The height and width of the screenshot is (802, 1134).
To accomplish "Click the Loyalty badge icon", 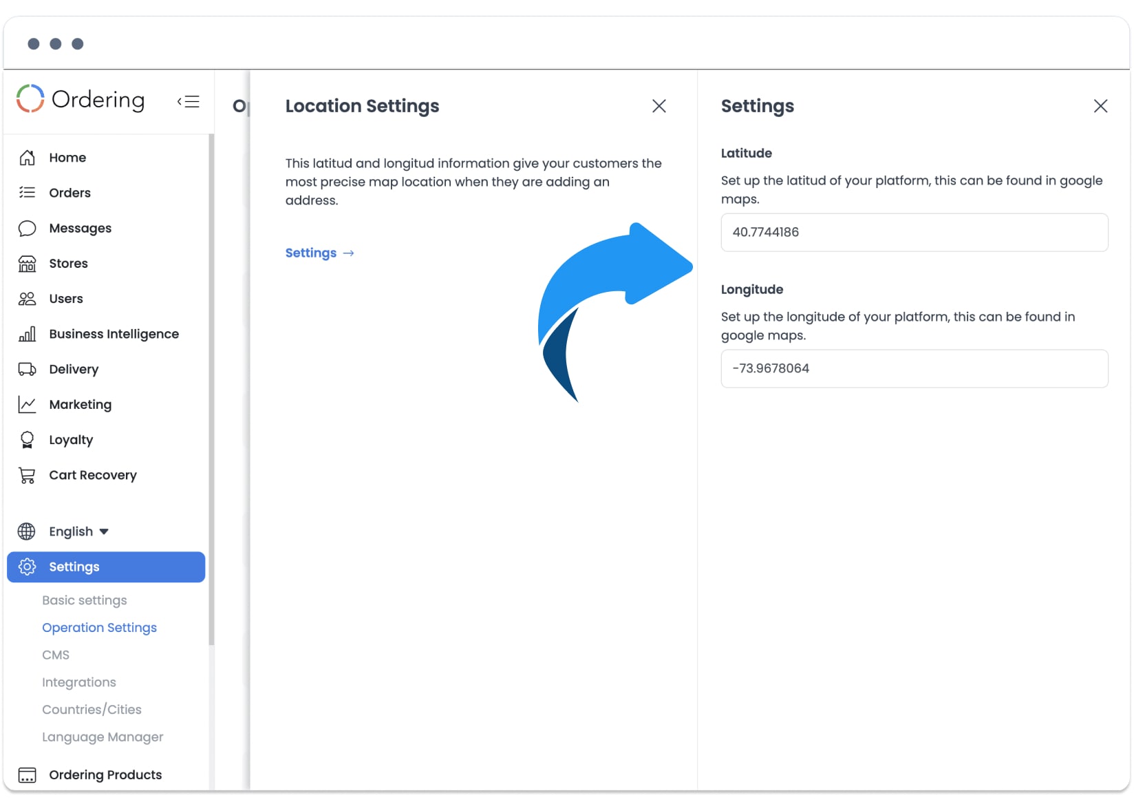I will (x=27, y=440).
